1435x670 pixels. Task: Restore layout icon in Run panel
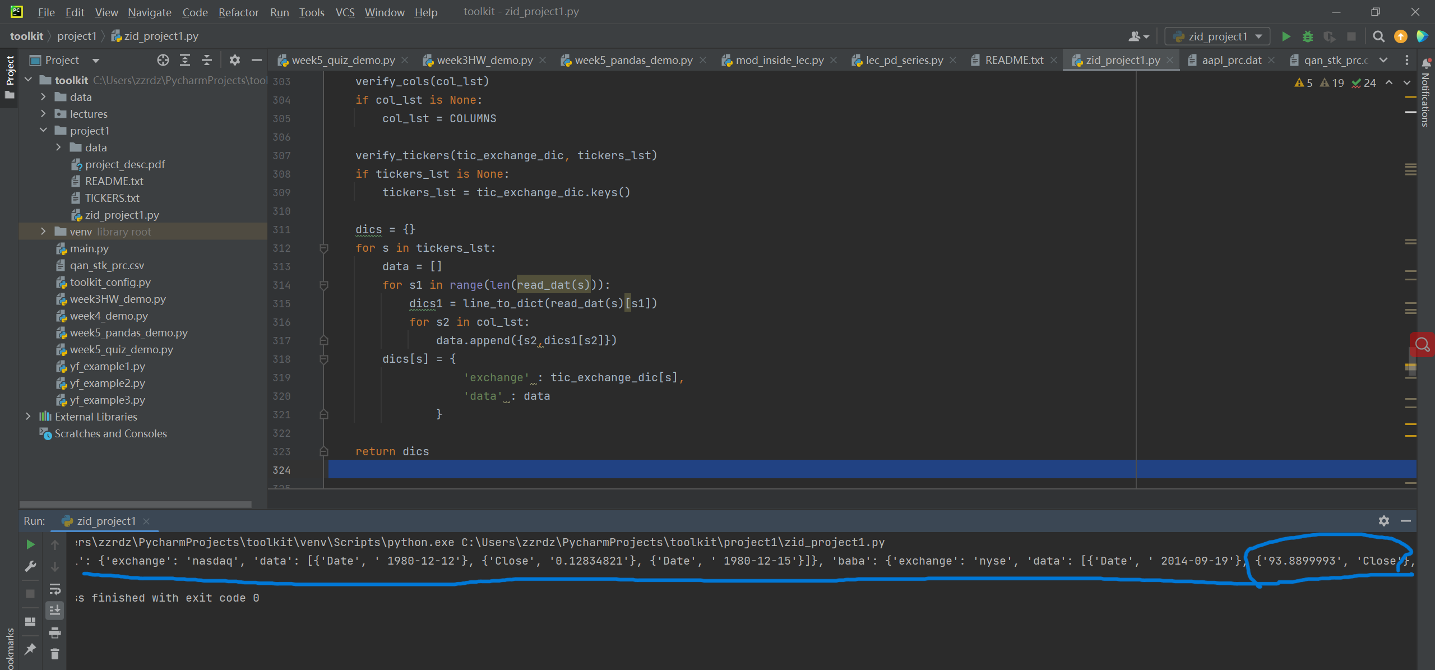click(30, 622)
